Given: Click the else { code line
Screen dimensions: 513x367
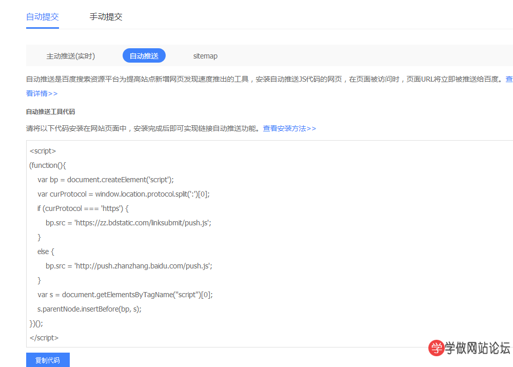Looking at the screenshot, I should click(x=46, y=252).
